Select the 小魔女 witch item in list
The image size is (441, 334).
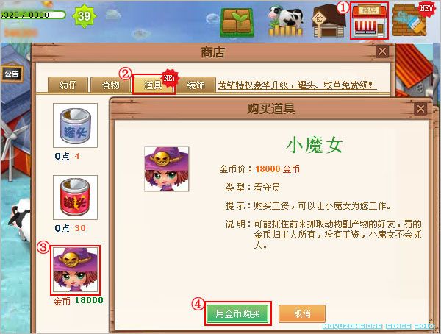click(76, 270)
